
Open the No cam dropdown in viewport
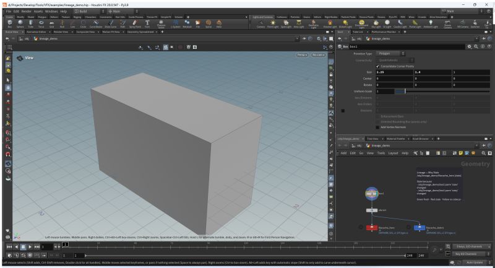318,55
